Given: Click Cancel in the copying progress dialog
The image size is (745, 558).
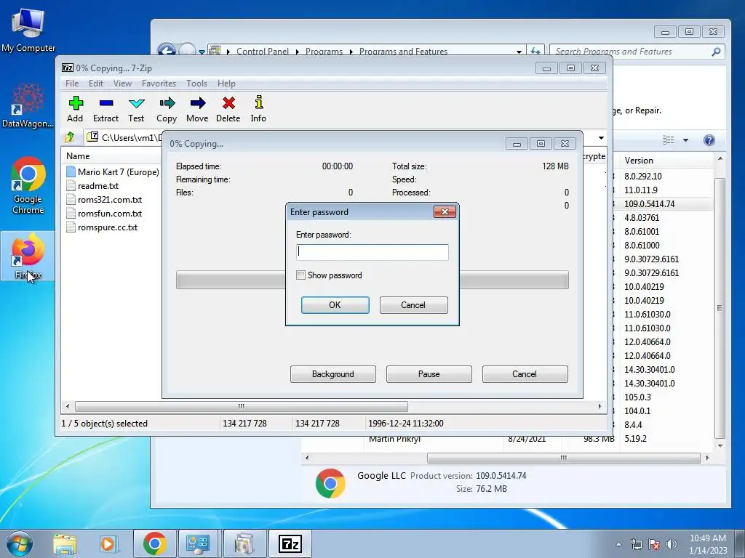Looking at the screenshot, I should (x=525, y=374).
